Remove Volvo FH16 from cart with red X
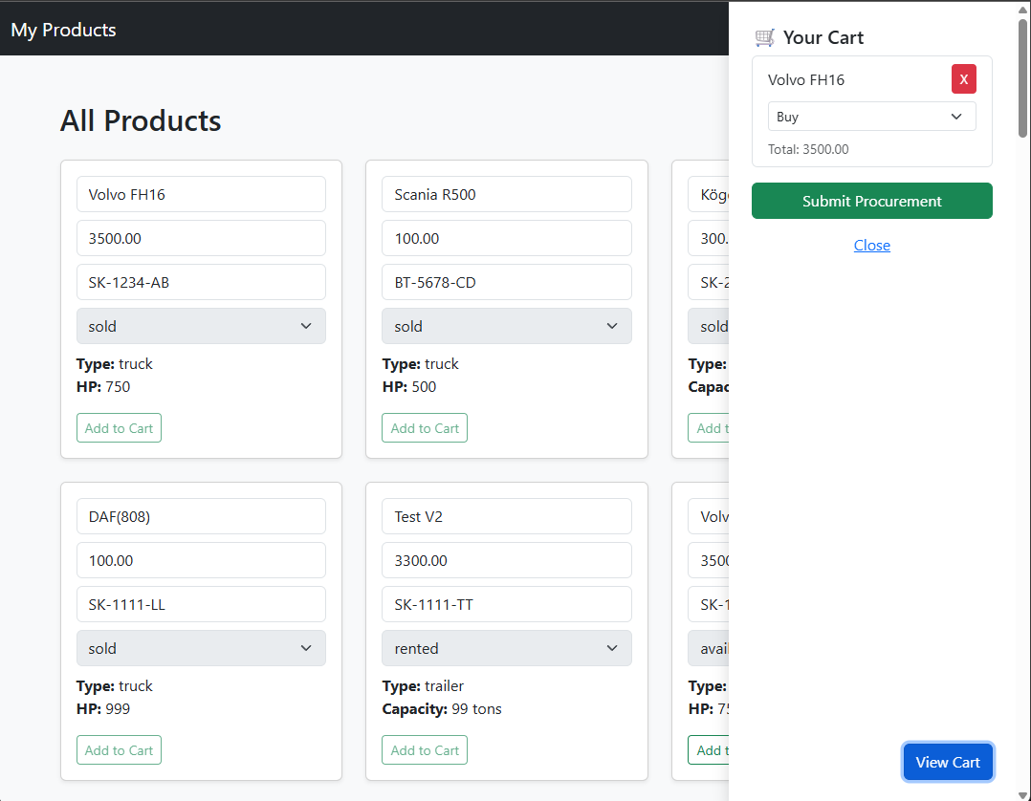 point(963,79)
